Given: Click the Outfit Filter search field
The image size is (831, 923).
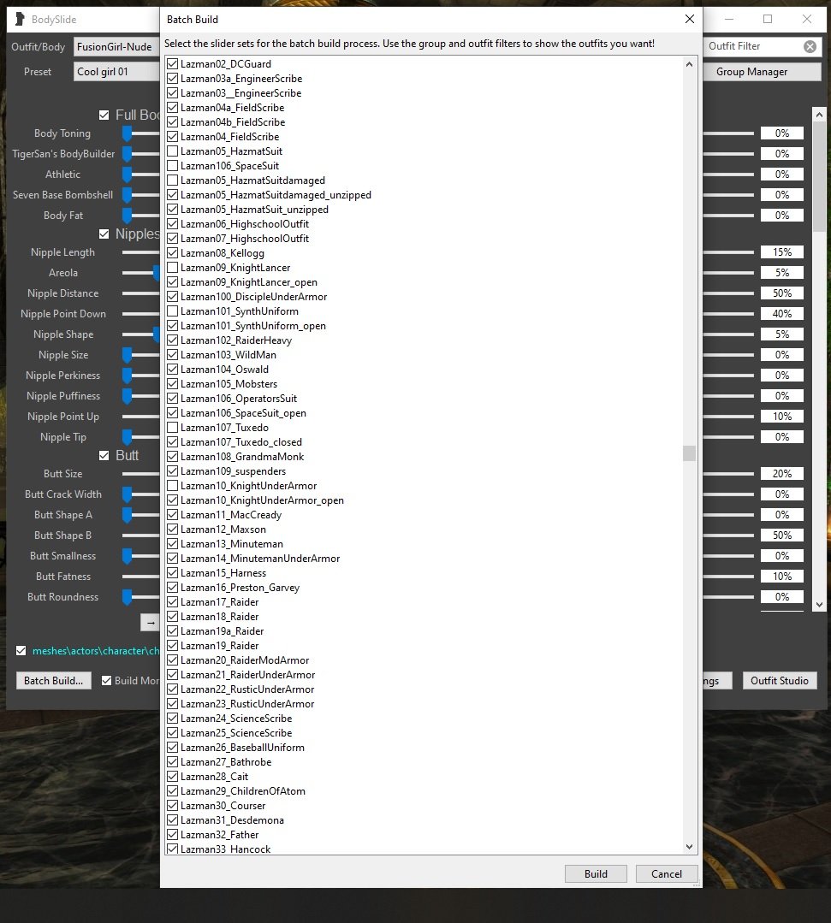Looking at the screenshot, I should pos(751,46).
